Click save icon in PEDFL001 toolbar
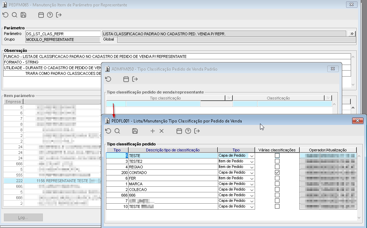Viewport: 367px width, 228px height. pyautogui.click(x=135, y=131)
